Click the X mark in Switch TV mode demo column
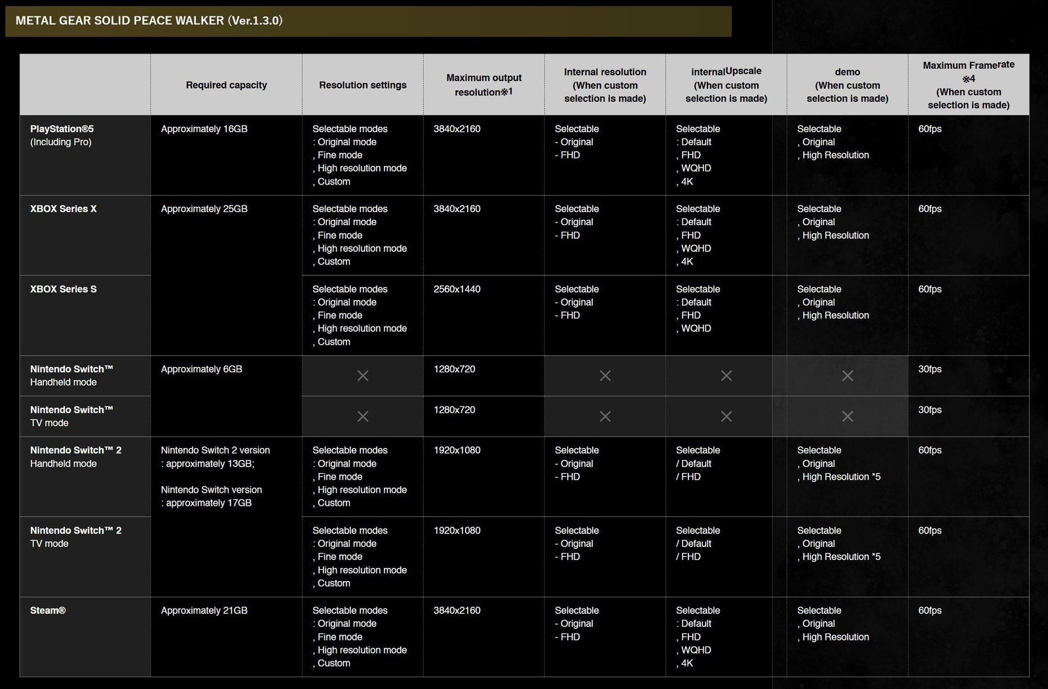 (x=848, y=416)
